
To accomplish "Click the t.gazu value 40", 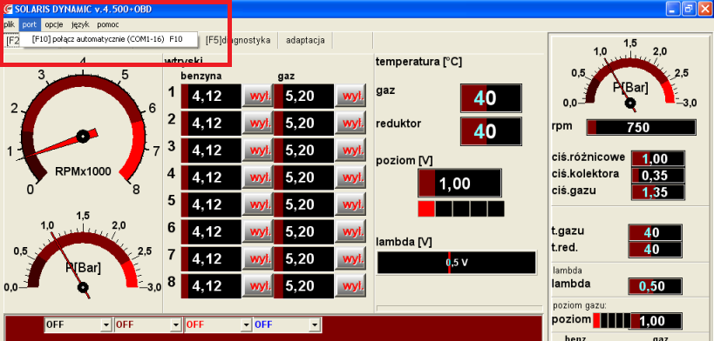I will (655, 232).
